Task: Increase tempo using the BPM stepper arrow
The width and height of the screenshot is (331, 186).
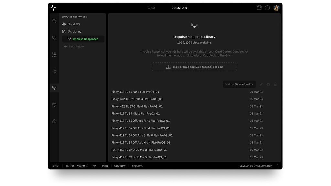Action: tap(87, 164)
